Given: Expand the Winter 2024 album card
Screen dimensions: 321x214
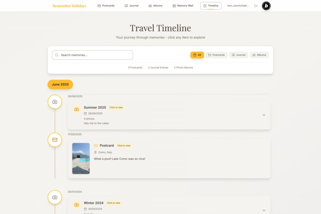Looking at the screenshot, I should point(264,210).
